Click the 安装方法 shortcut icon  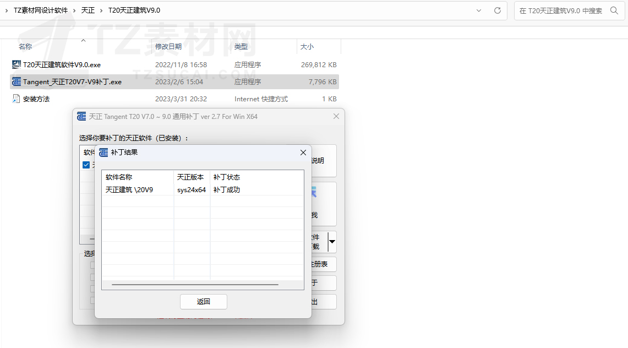coord(16,99)
